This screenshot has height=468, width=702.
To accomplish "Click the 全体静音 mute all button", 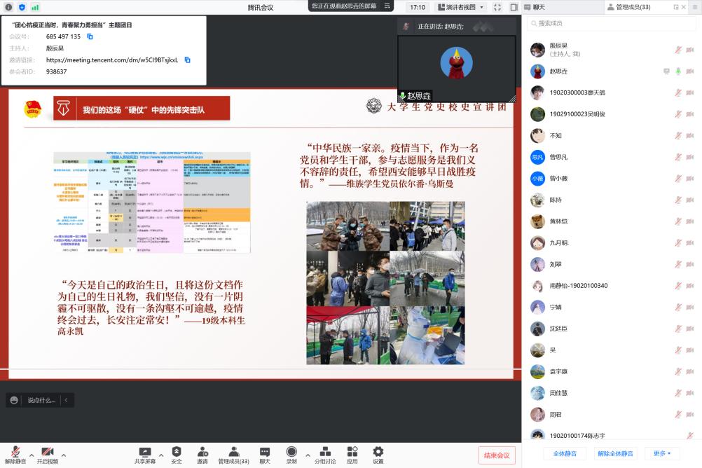I will pos(565,453).
